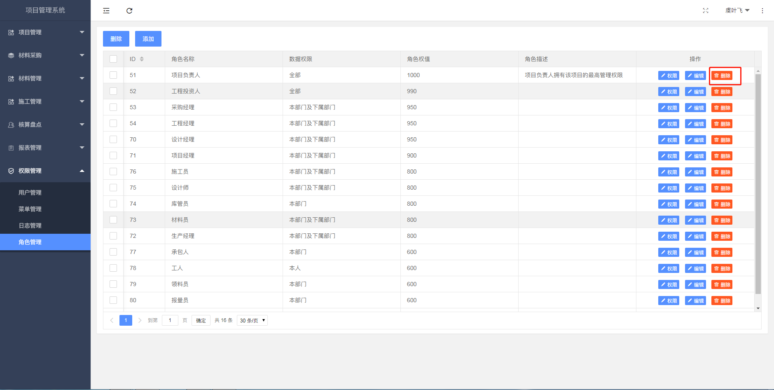Click 权限 button for 工程经理 row

(669, 124)
